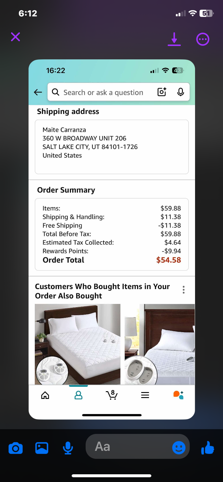The height and width of the screenshot is (482, 223).
Task: Open Messenger camera icon
Action: pyautogui.click(x=16, y=448)
